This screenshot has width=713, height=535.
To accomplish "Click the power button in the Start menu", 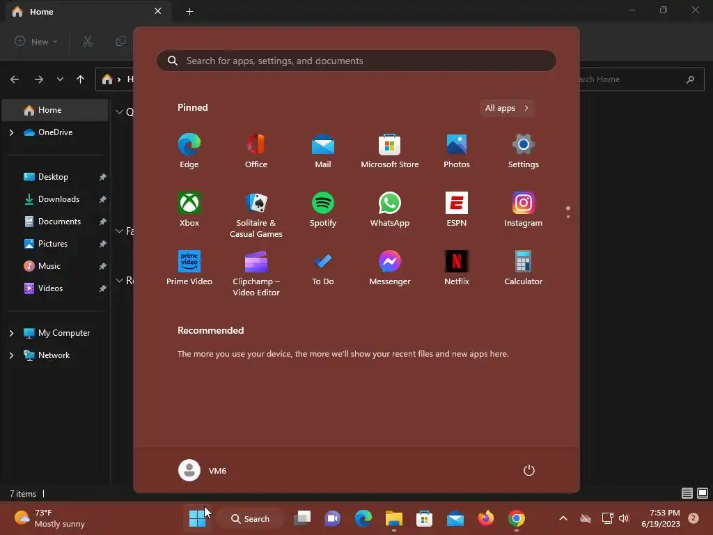I will click(529, 470).
